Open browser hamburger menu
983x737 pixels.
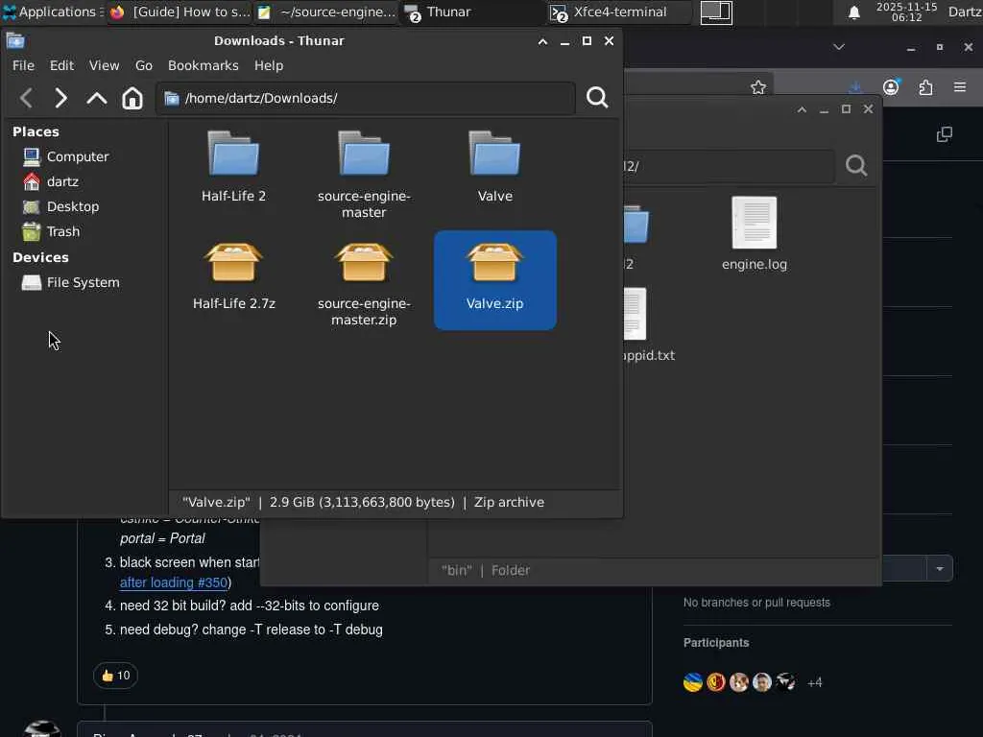coord(960,86)
